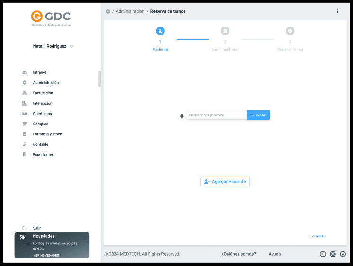Expand the Natali Rodriguez user dropdown
Viewport: 353px width, 266px height.
click(x=71, y=47)
